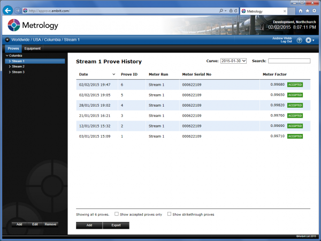321x241 pixels.
Task: Toggle Show accepted proves only checkbox
Action: pos(117,214)
